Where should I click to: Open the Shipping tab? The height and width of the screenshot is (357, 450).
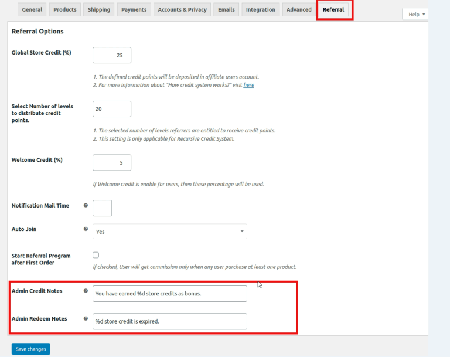click(x=98, y=10)
